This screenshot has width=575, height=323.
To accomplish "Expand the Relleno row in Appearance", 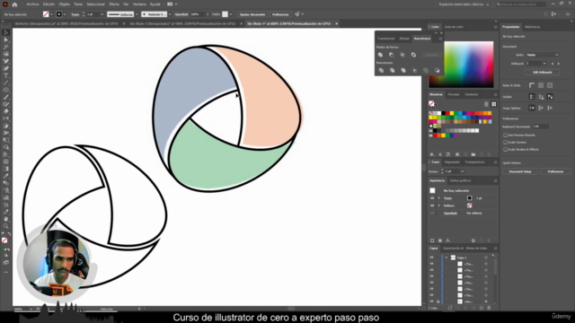I will click(x=438, y=205).
